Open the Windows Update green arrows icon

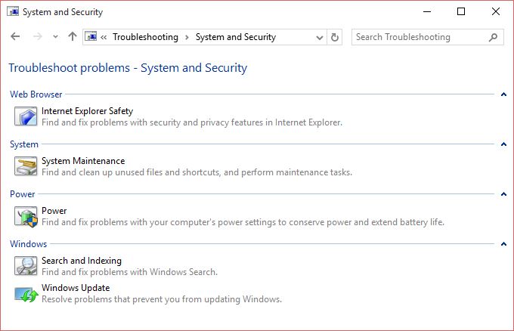point(26,294)
